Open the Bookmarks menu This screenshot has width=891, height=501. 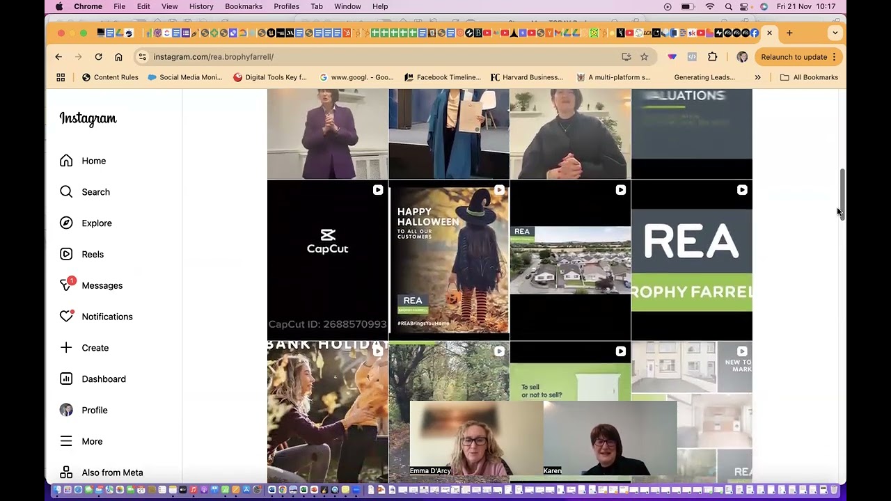coord(244,6)
